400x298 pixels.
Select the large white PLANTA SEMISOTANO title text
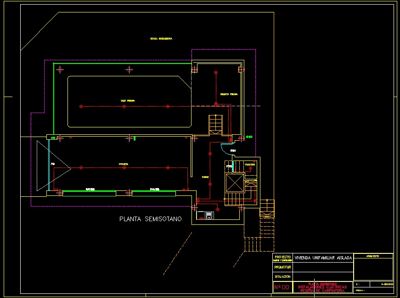click(x=151, y=219)
